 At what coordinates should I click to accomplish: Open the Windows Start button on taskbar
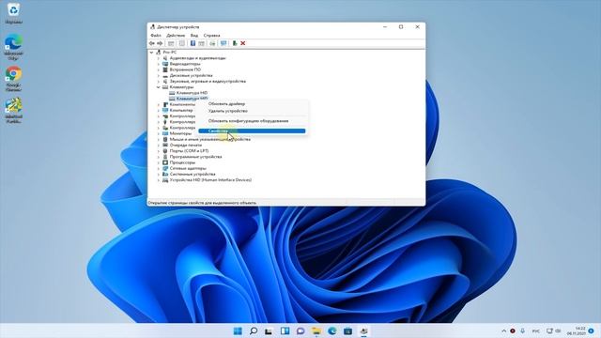(238, 330)
